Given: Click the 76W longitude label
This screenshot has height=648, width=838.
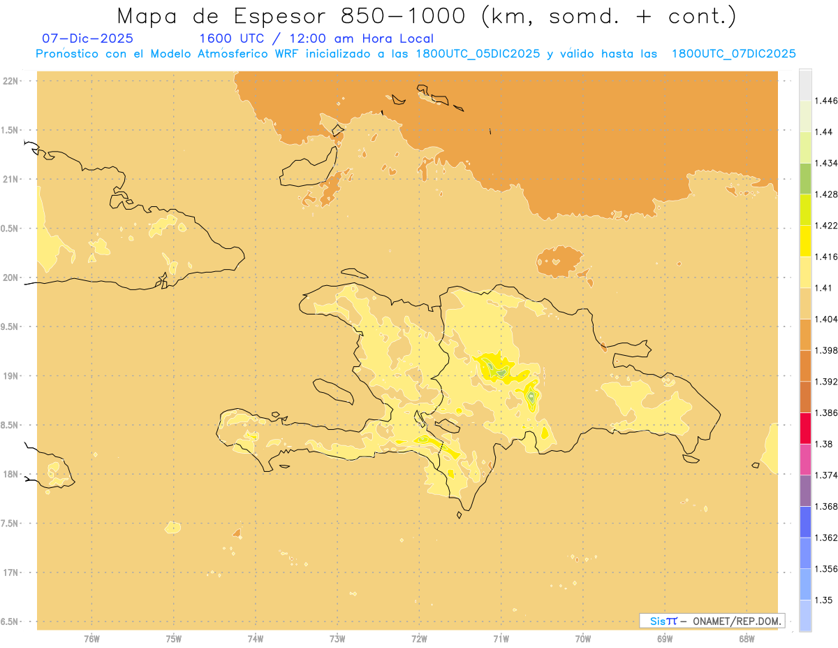Looking at the screenshot, I should 91,638.
